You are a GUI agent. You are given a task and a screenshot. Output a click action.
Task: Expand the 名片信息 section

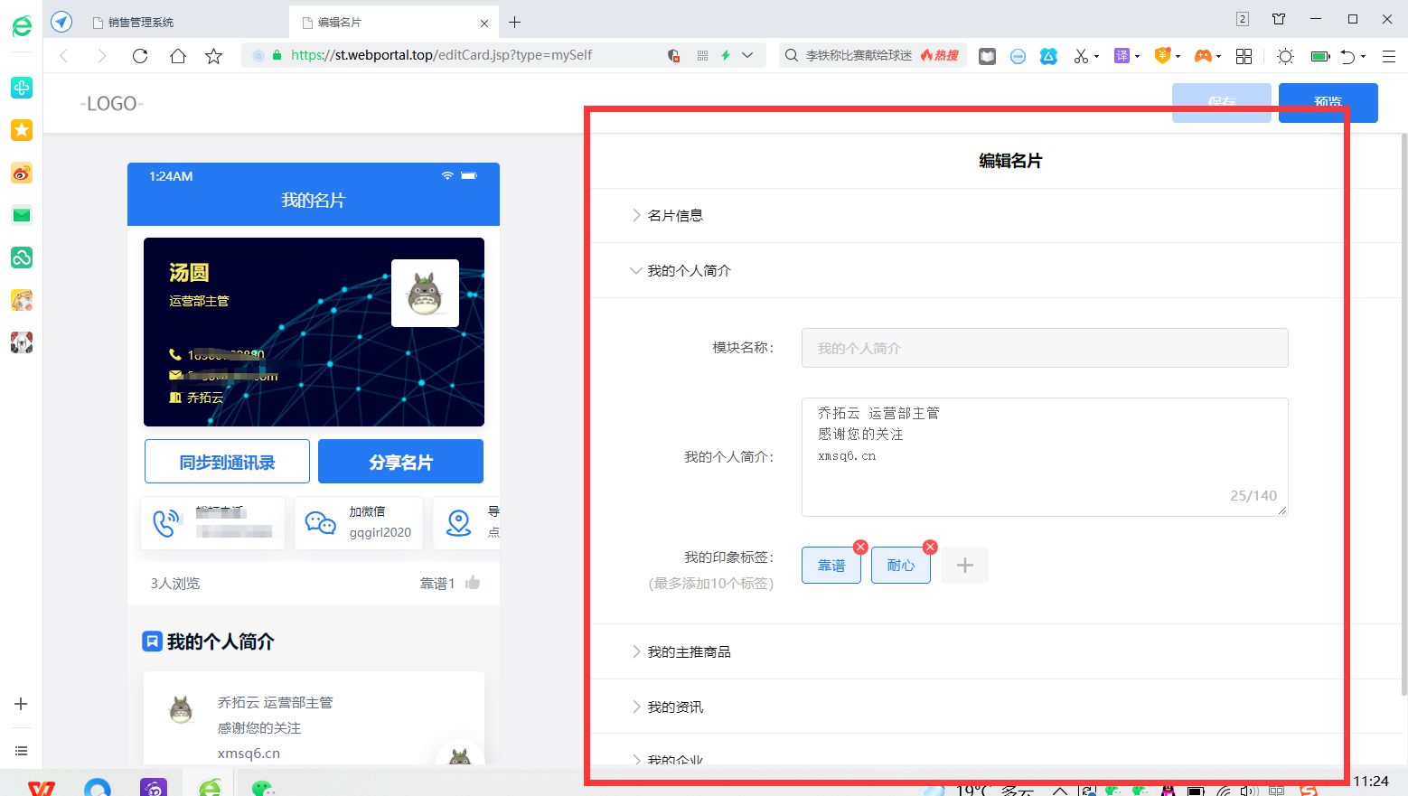click(675, 215)
